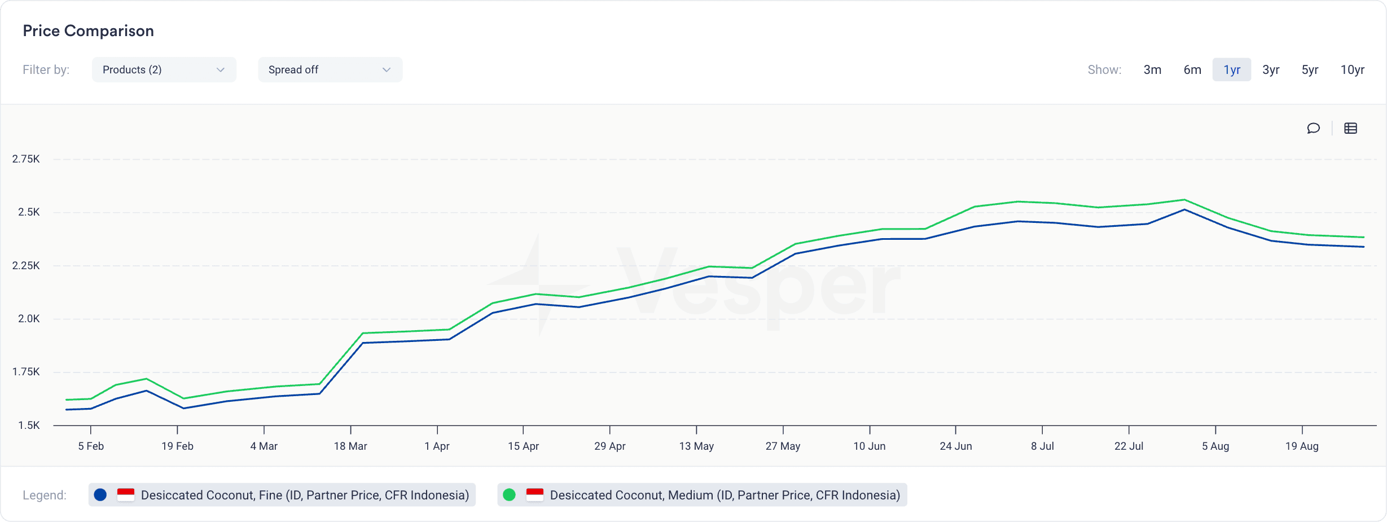Viewport: 1387px width, 522px height.
Task: Click the 5 Feb x-axis label
Action: [91, 446]
